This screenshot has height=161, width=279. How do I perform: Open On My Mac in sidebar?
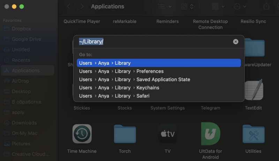[28, 133]
